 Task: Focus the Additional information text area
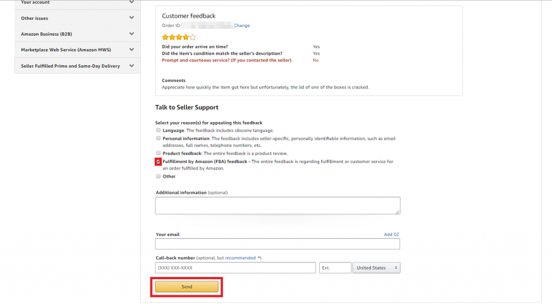tap(278, 206)
